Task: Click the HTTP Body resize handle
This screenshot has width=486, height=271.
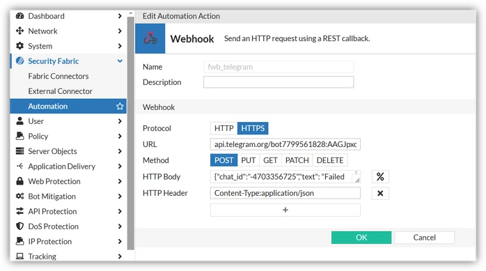Action: tap(357, 180)
